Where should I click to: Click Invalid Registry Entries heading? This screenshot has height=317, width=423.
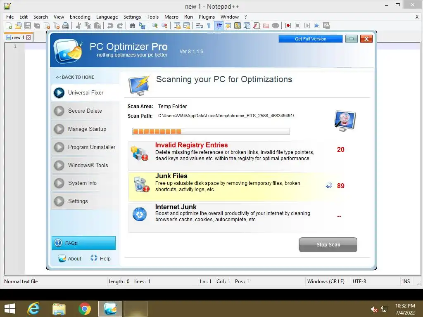pyautogui.click(x=191, y=145)
